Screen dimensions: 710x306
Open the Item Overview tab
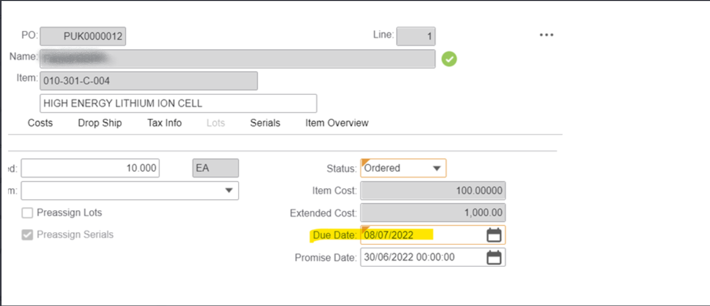pos(337,123)
